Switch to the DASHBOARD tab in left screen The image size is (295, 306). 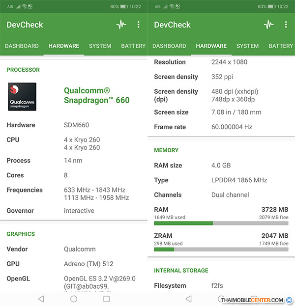point(22,46)
